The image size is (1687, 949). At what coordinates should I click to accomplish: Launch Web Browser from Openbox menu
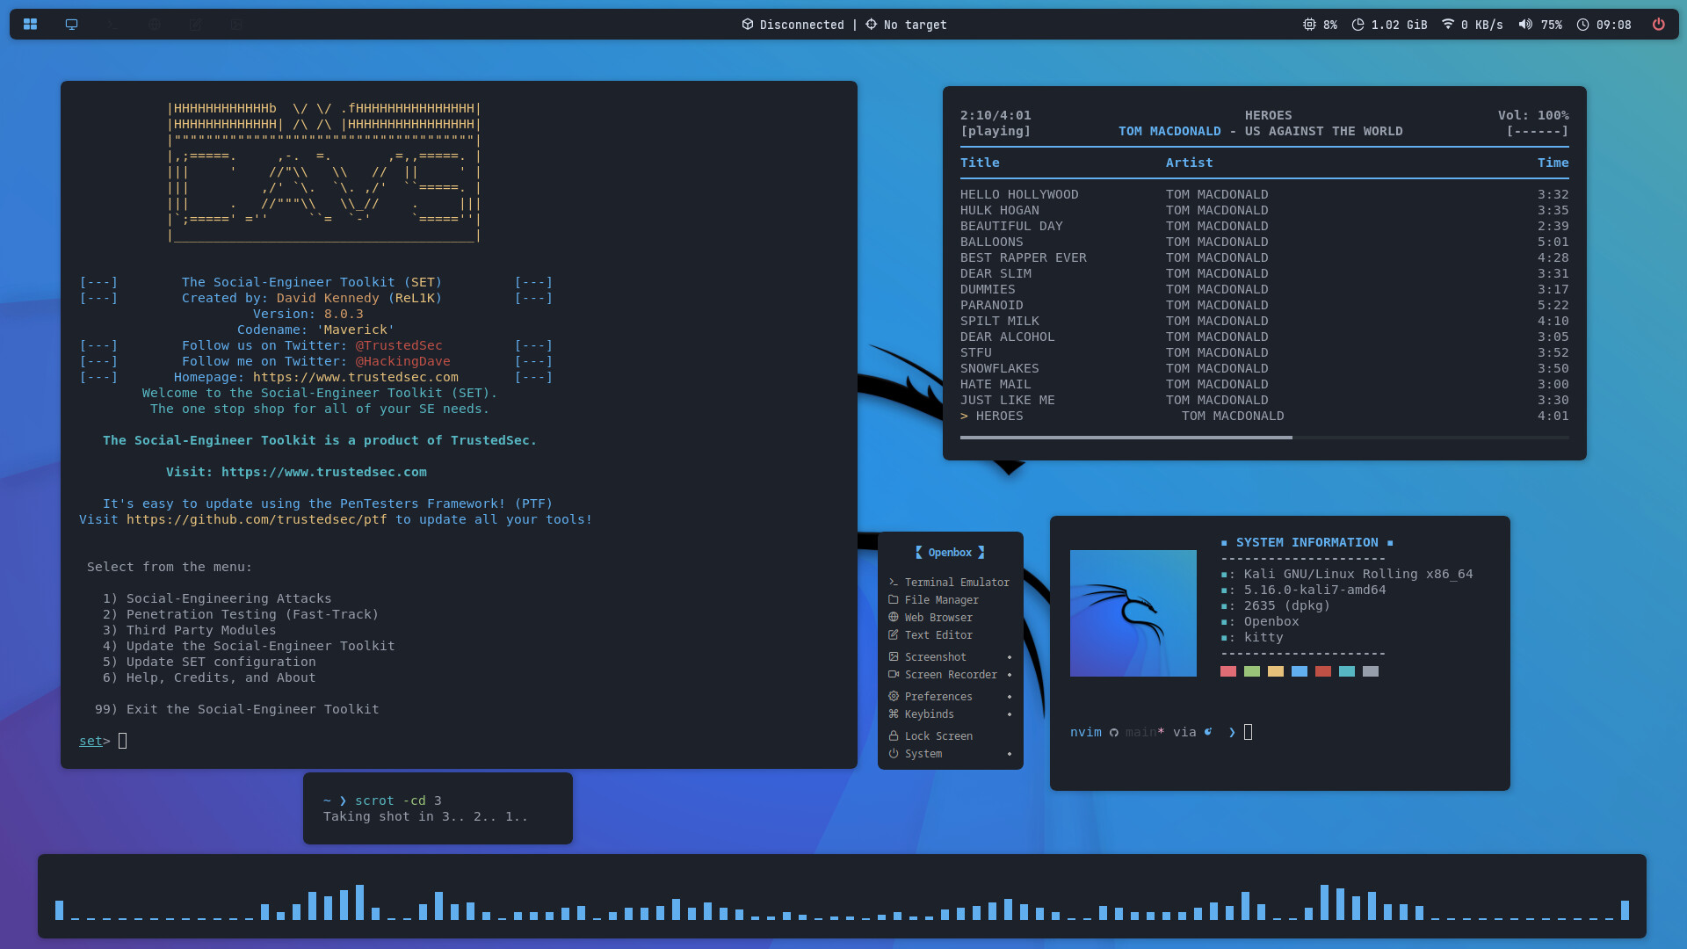point(950,618)
